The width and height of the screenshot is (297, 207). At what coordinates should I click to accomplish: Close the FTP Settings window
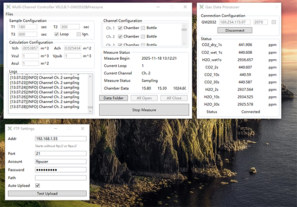click(82, 128)
